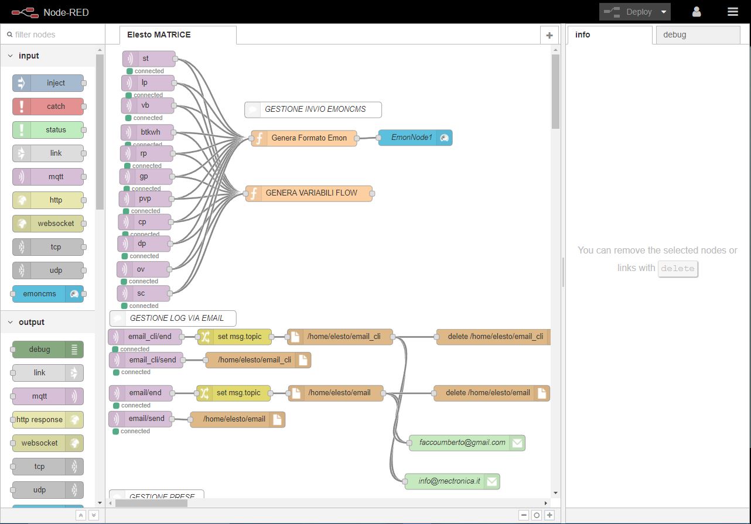
Task: Zoom in the canvas with plus button
Action: click(x=549, y=515)
